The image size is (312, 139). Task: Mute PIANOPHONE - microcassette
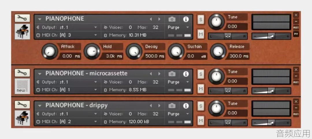(x=201, y=89)
